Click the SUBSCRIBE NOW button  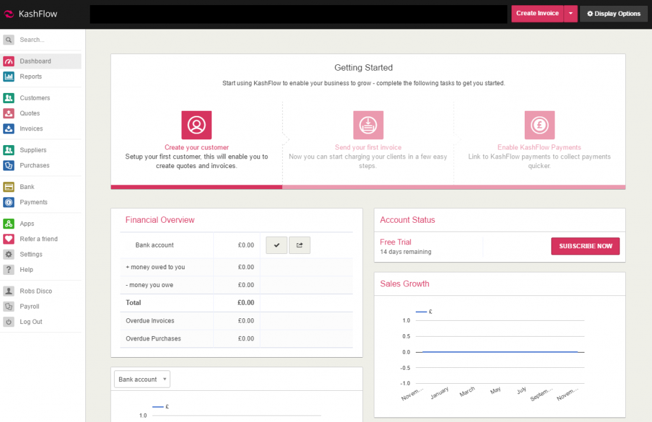[585, 246]
